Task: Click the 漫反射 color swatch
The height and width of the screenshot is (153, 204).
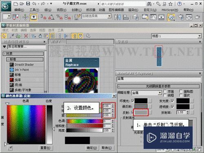Action: (x=141, y=106)
